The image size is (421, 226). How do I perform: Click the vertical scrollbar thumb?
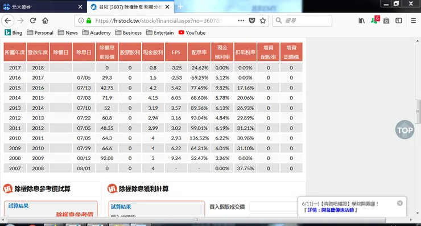[418, 112]
